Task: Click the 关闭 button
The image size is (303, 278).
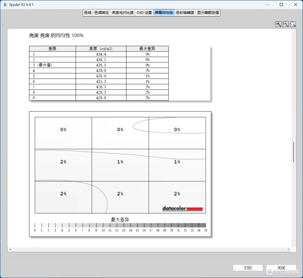Action: click(x=281, y=268)
